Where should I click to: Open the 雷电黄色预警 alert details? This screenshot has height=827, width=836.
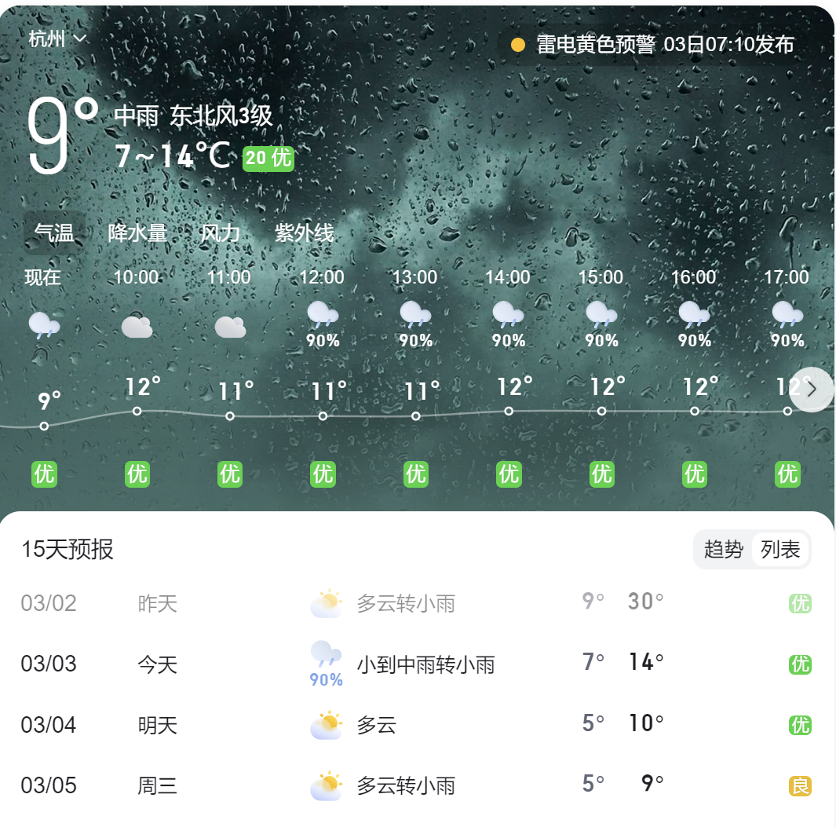(x=664, y=45)
